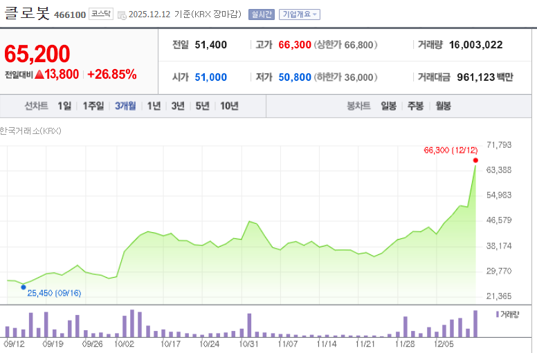Click the 클로봇 stock name heading
The height and width of the screenshot is (353, 537).
(27, 13)
